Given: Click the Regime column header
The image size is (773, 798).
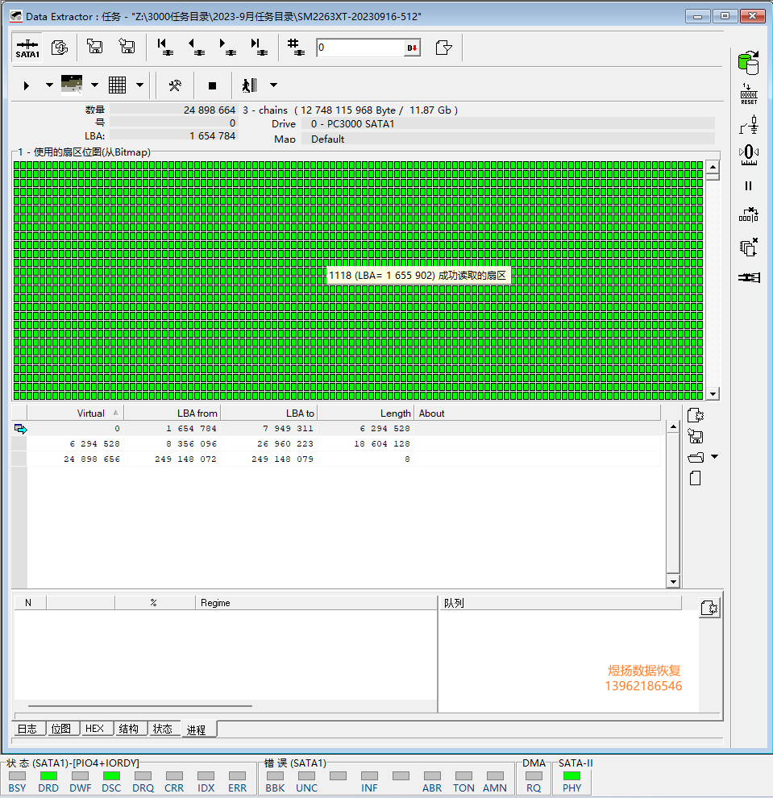Looking at the screenshot, I should [x=315, y=603].
